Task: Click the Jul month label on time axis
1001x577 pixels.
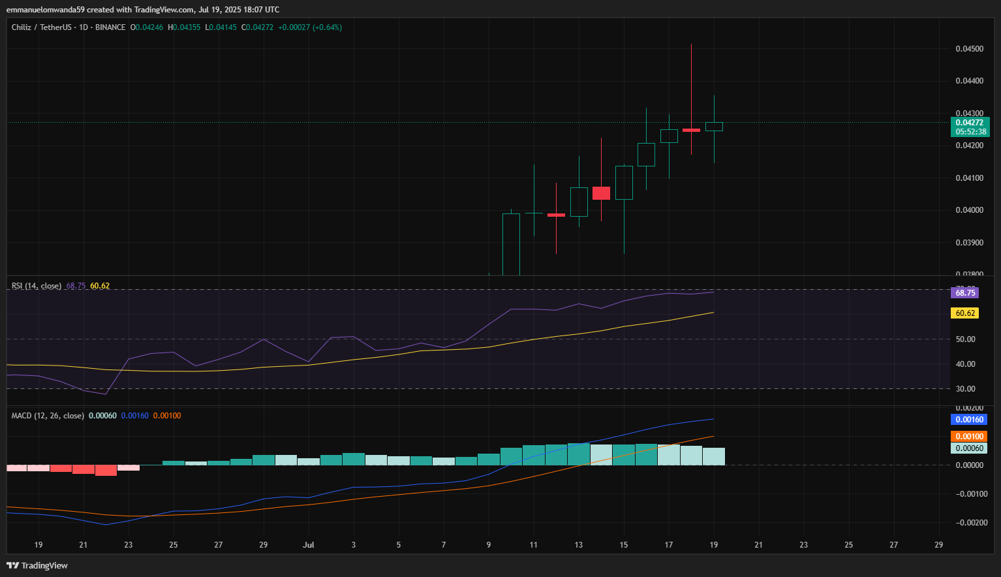Action: pyautogui.click(x=309, y=544)
